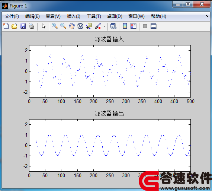Image resolution: width=212 pixels, height=191 pixels.
Task: Insert a legend with the toolbar icon
Action: click(x=133, y=26)
